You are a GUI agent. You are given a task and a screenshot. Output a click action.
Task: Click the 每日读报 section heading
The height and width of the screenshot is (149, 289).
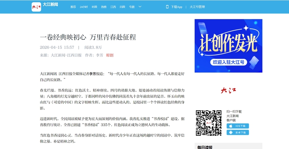pos(205,147)
